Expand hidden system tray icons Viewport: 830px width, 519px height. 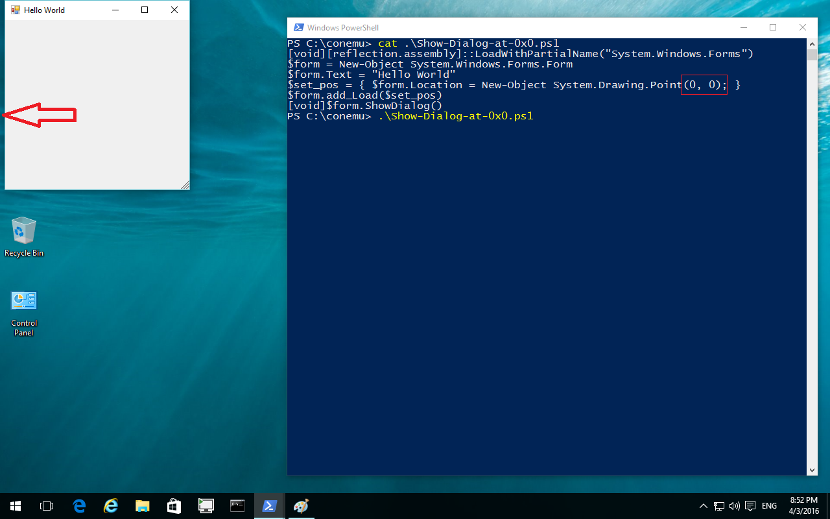[x=704, y=506]
